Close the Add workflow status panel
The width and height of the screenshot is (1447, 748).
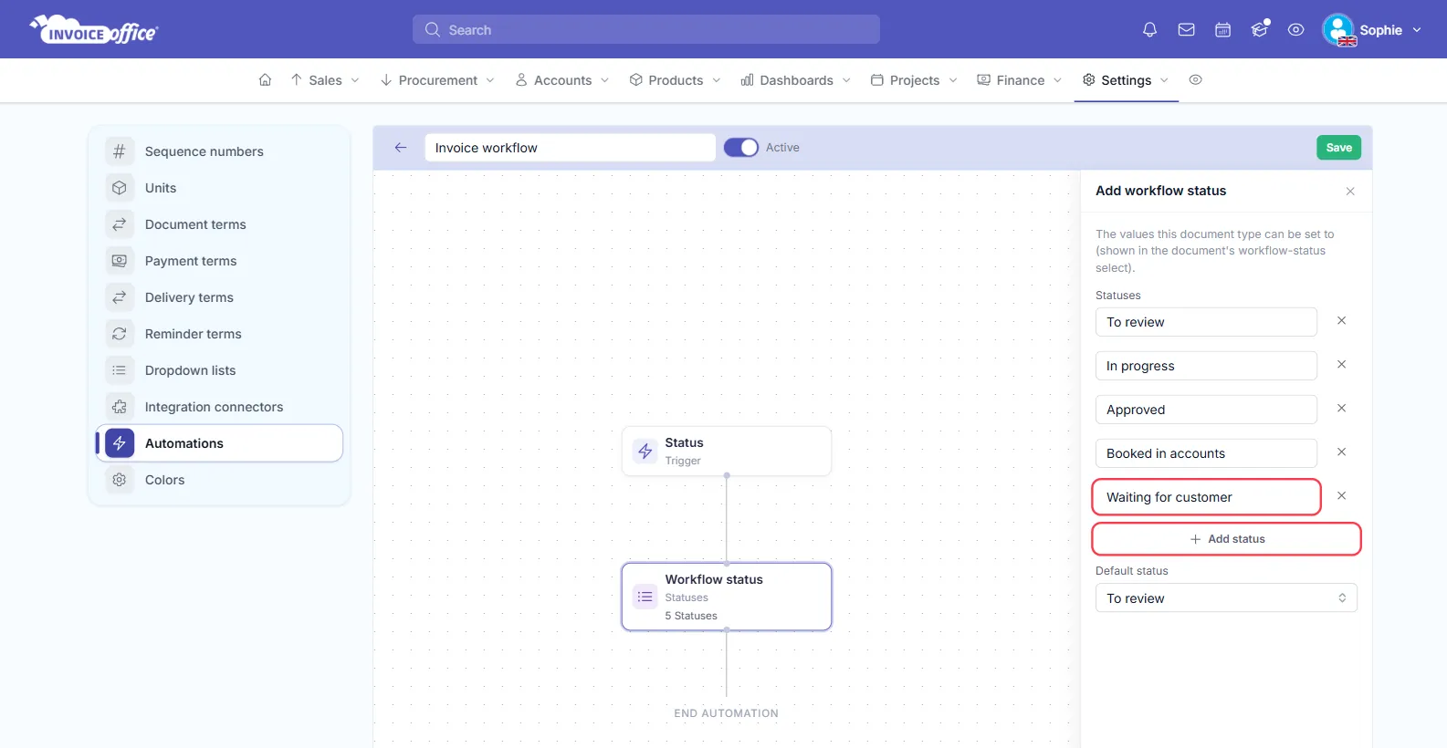(x=1350, y=191)
